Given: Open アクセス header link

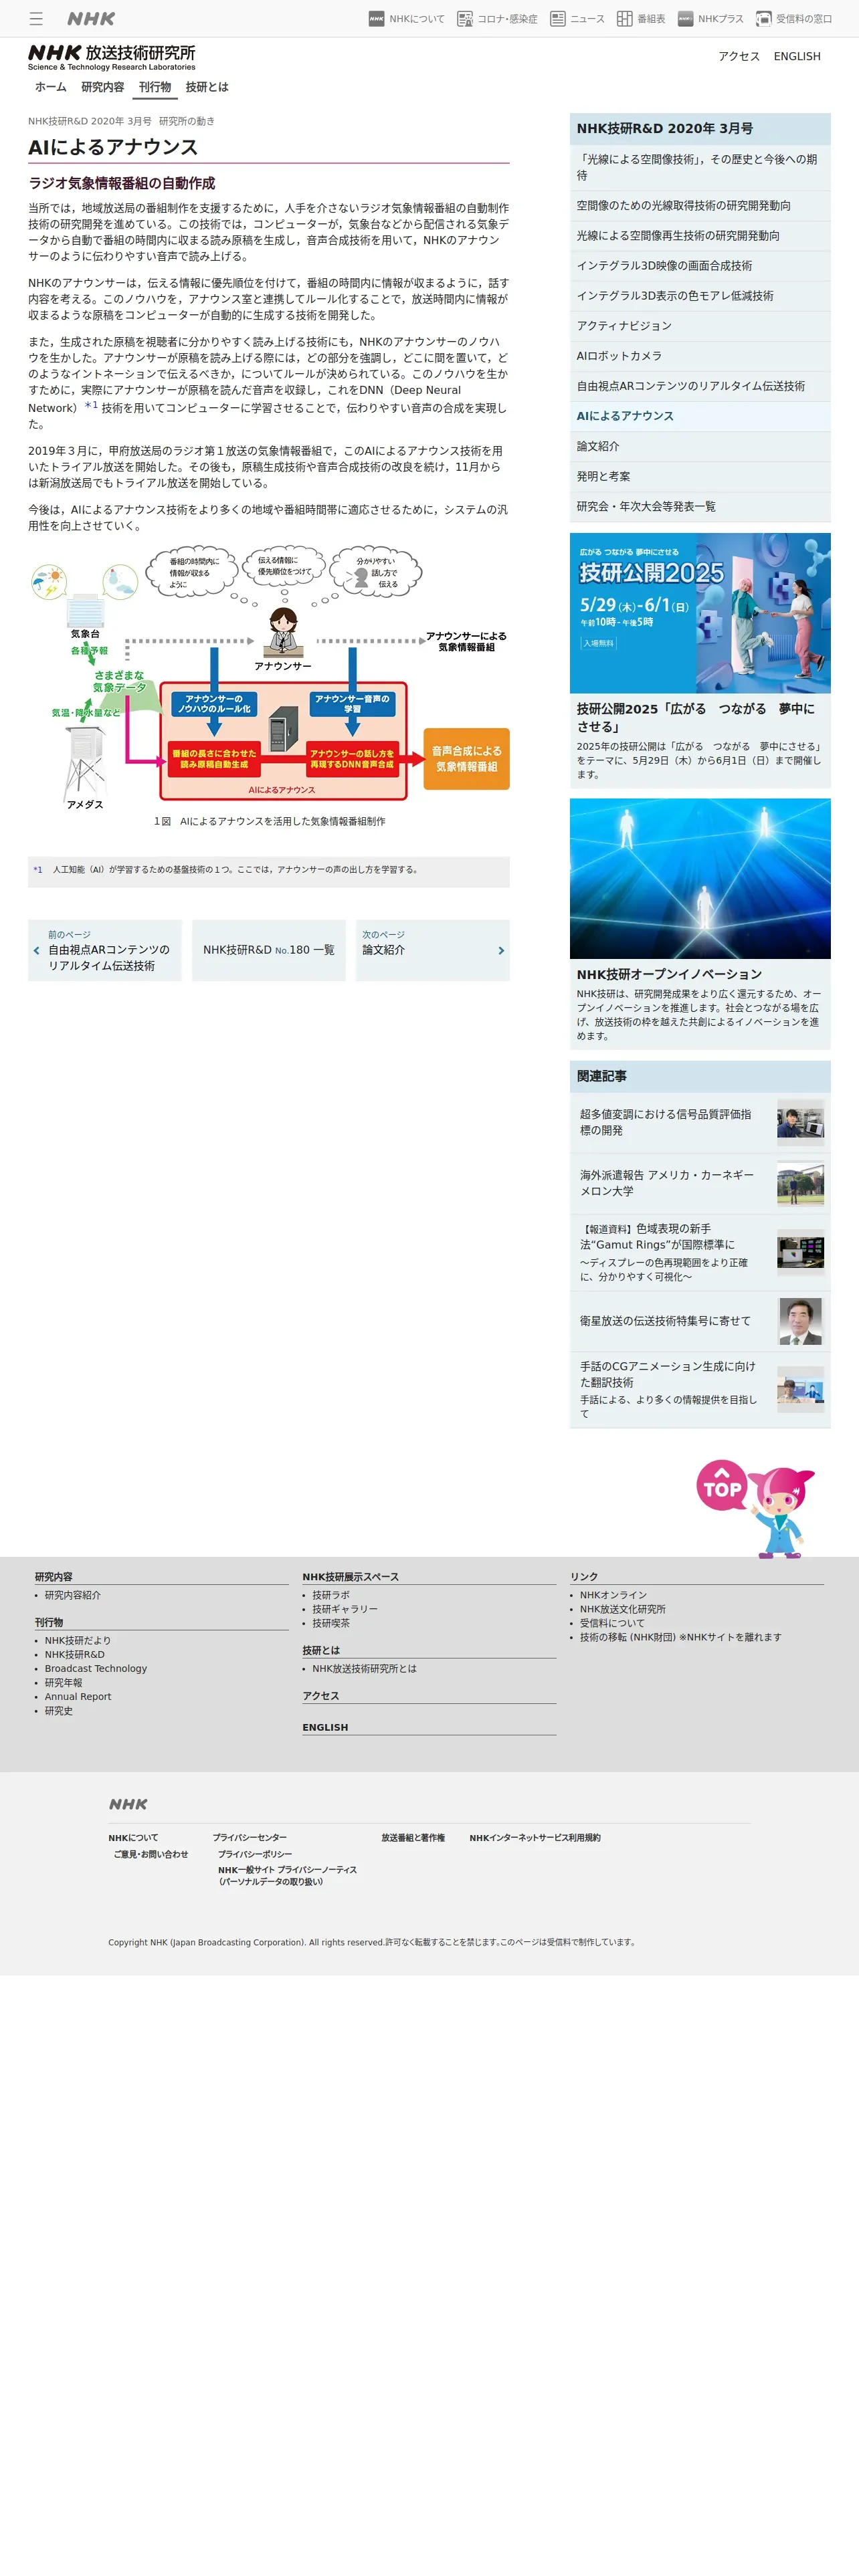Looking at the screenshot, I should tap(739, 56).
